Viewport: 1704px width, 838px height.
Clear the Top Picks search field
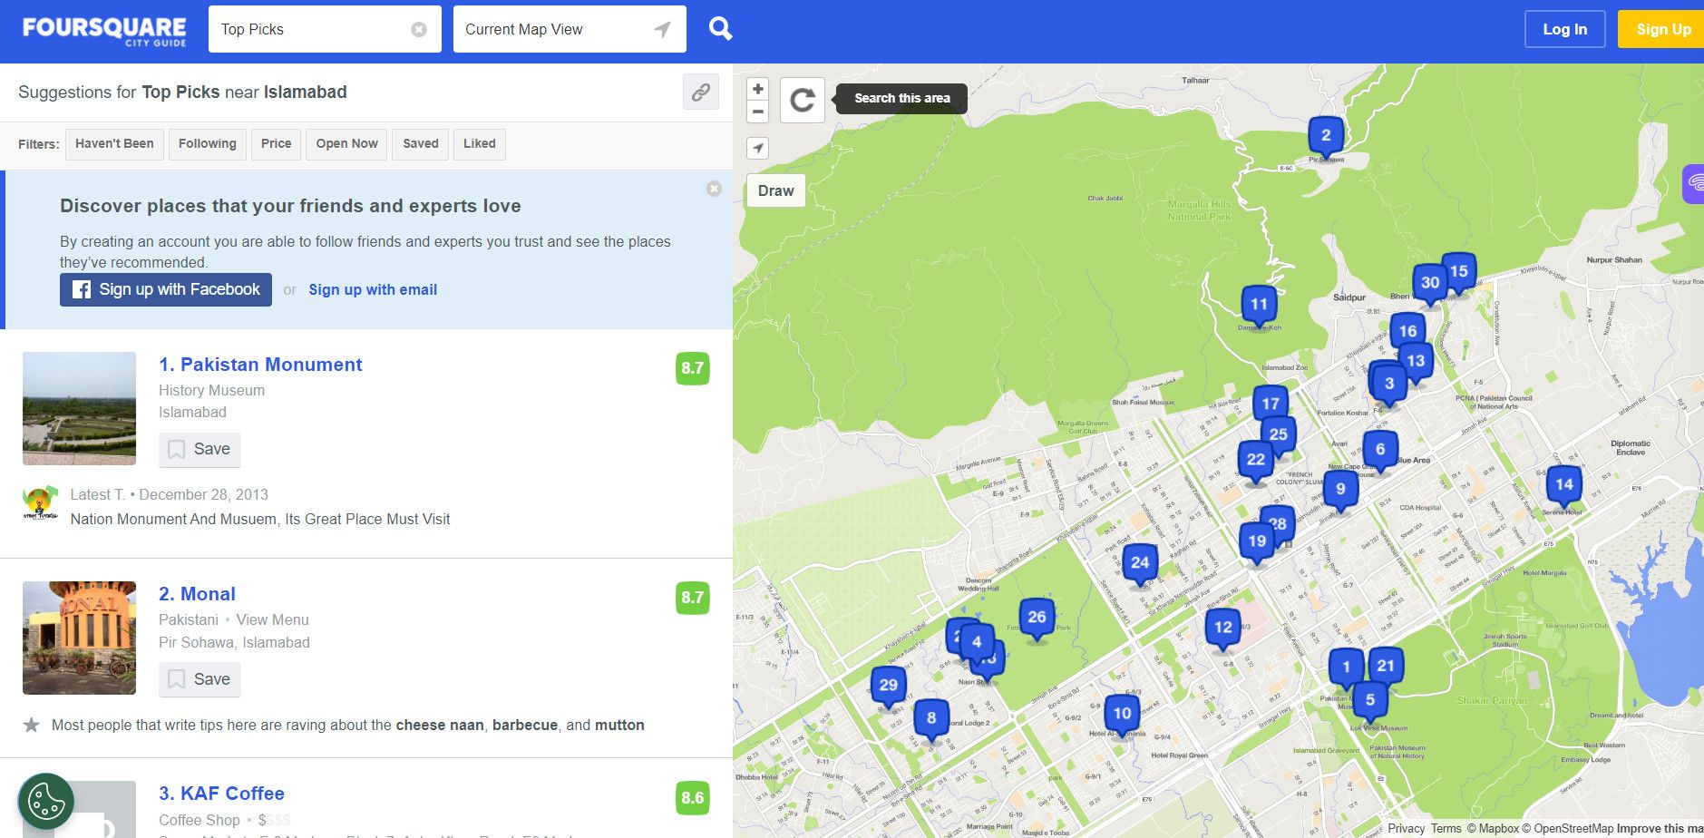pos(419,28)
